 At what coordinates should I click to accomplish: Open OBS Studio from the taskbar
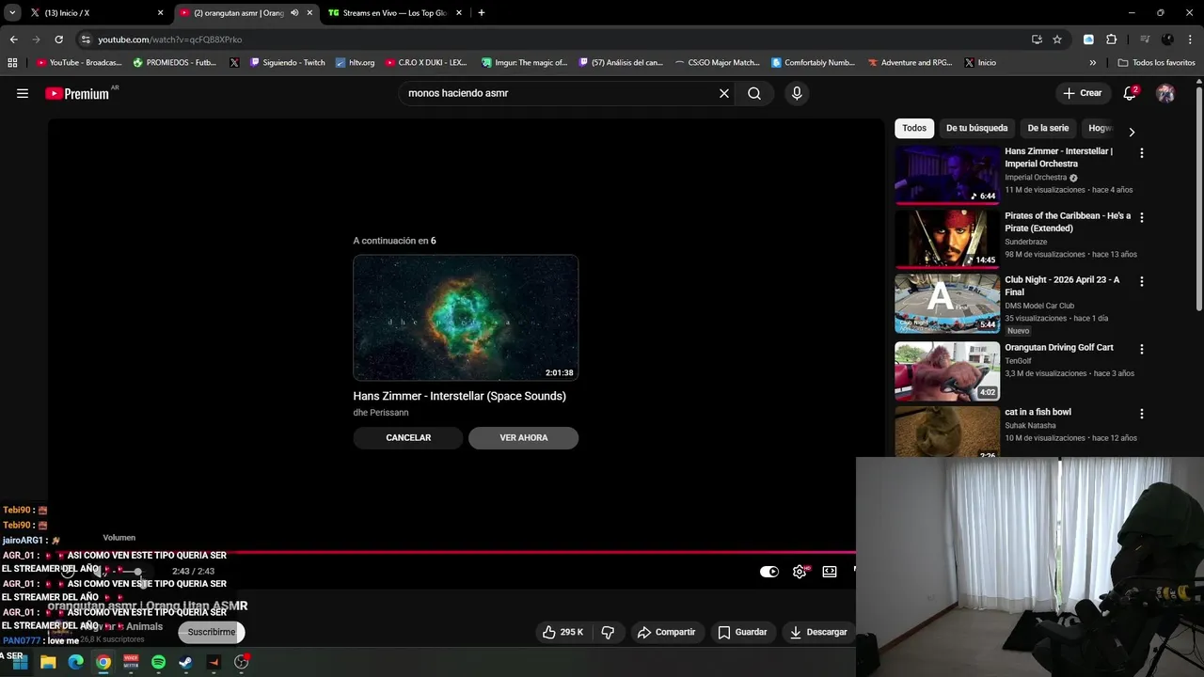tap(241, 662)
